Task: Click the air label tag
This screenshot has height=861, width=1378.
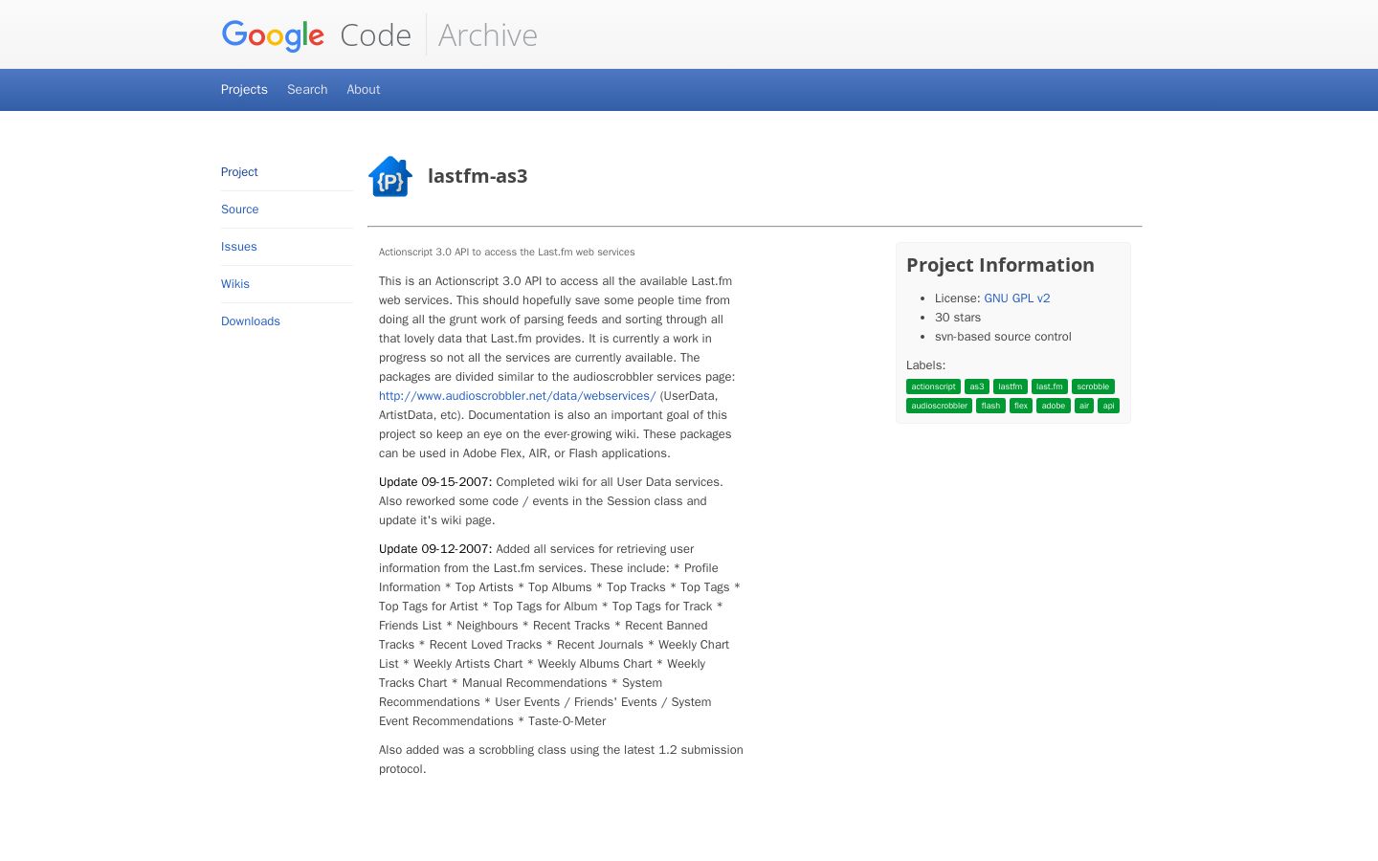Action: (x=1084, y=406)
